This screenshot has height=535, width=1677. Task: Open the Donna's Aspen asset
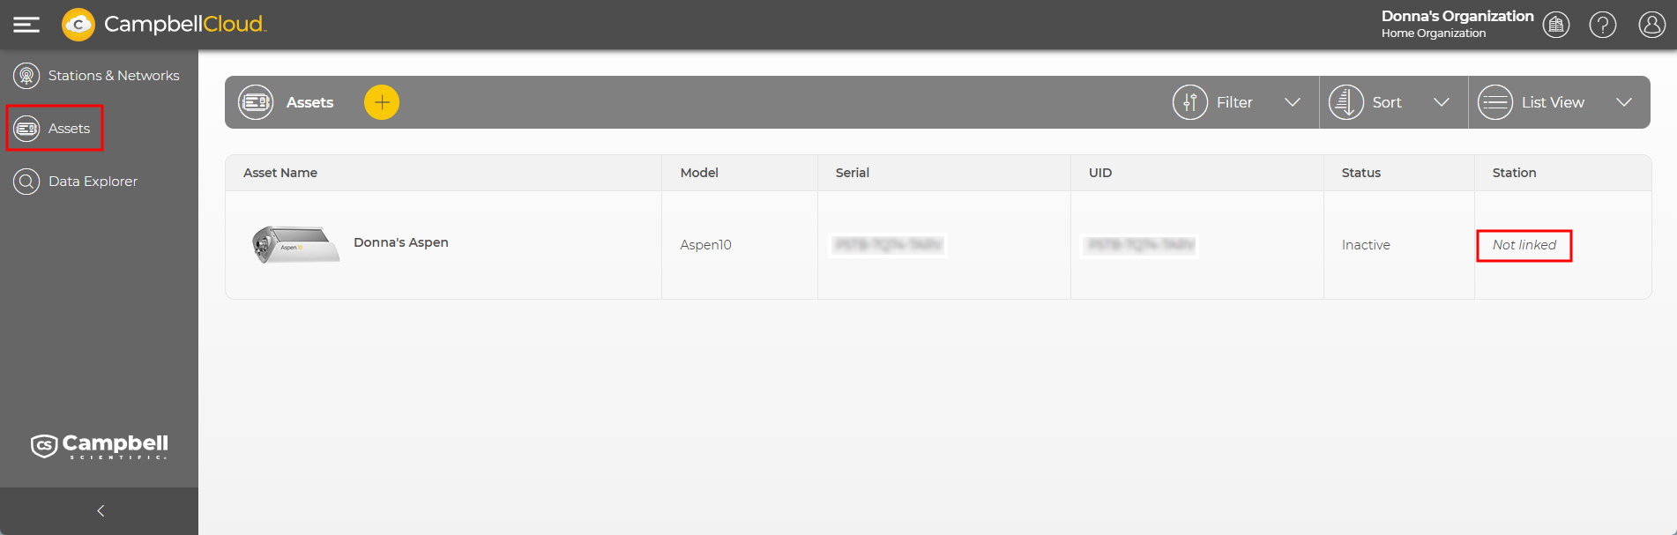[401, 242]
